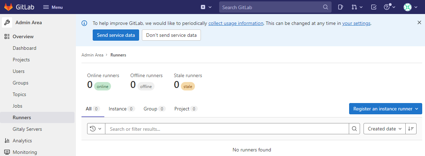This screenshot has height=156, width=425.
Task: Dismiss the usage information banner
Action: tap(419, 22)
